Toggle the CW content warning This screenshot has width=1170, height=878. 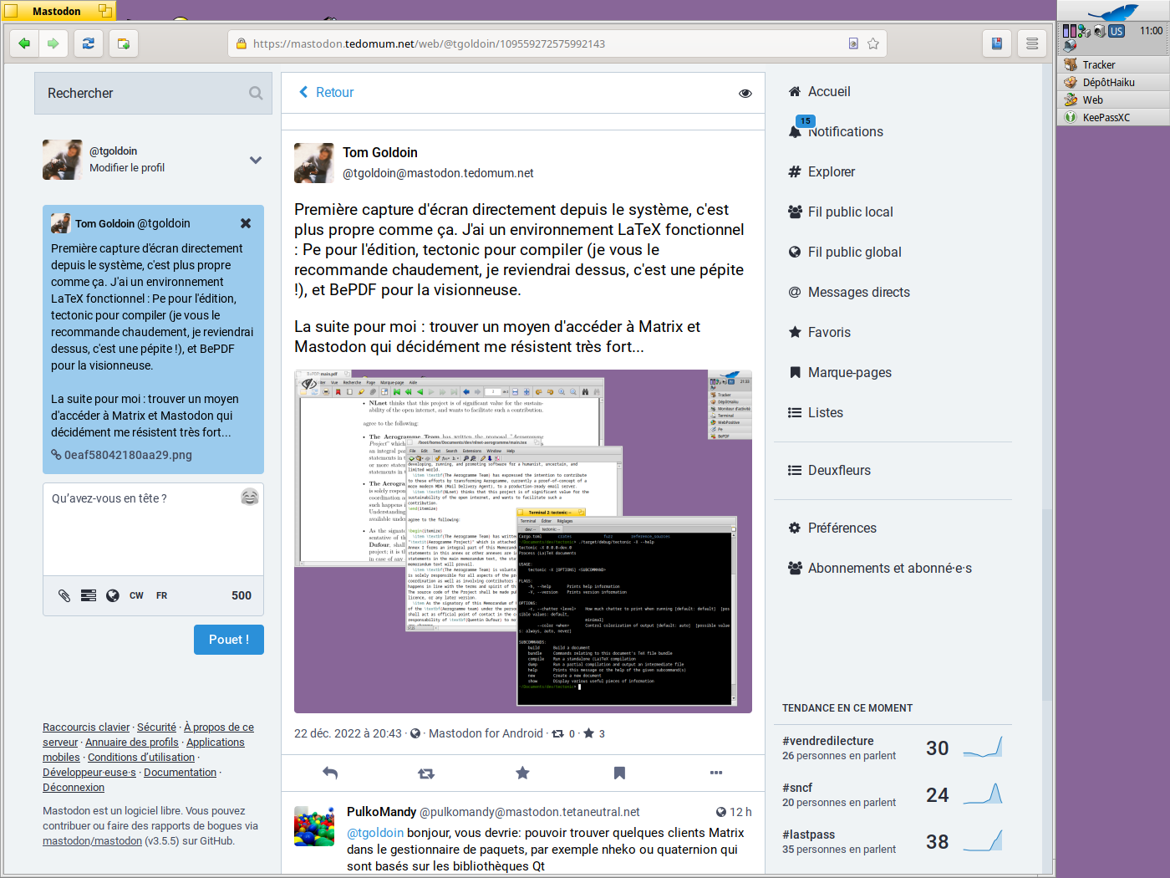coord(136,595)
